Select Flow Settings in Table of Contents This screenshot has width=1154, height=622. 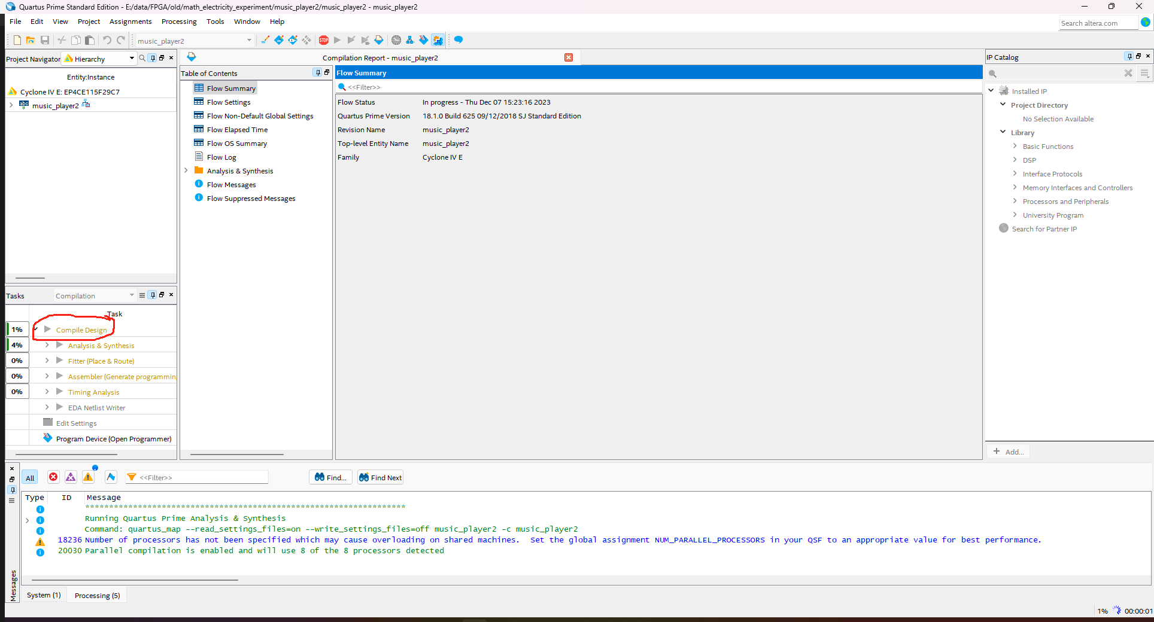coord(229,102)
